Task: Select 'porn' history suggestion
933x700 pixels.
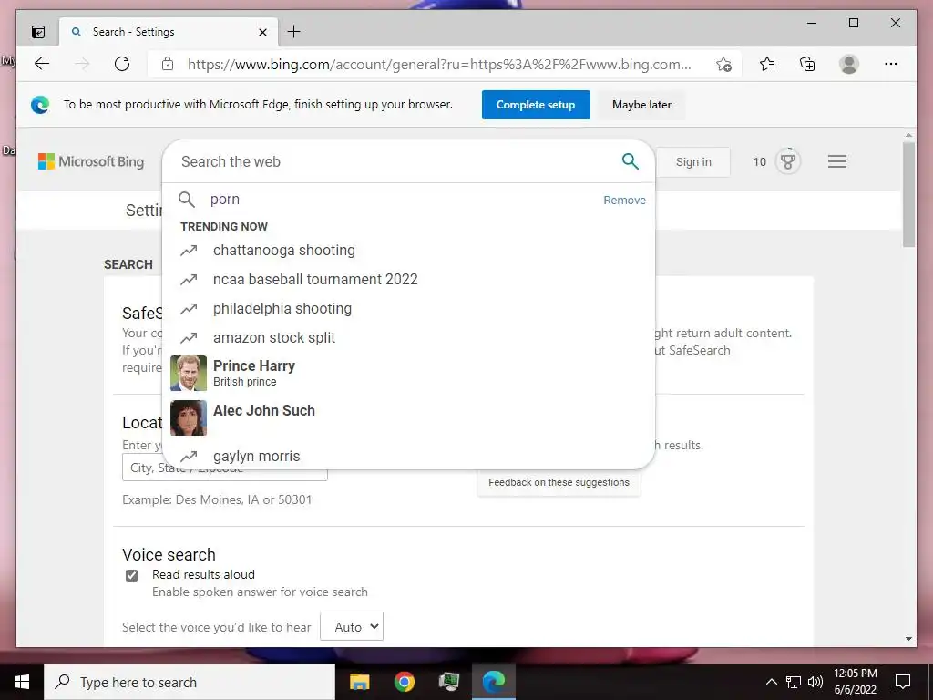Action: click(x=225, y=200)
